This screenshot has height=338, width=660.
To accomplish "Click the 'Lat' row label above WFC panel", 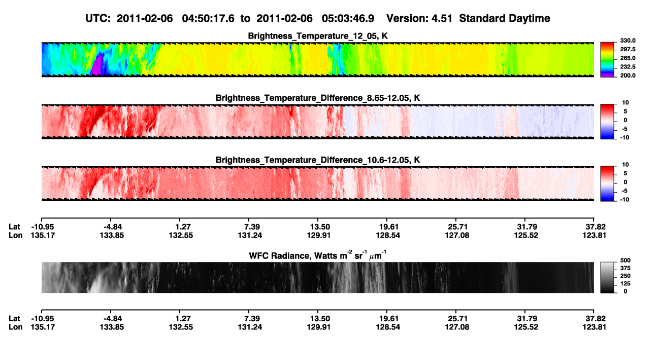I will (14, 227).
